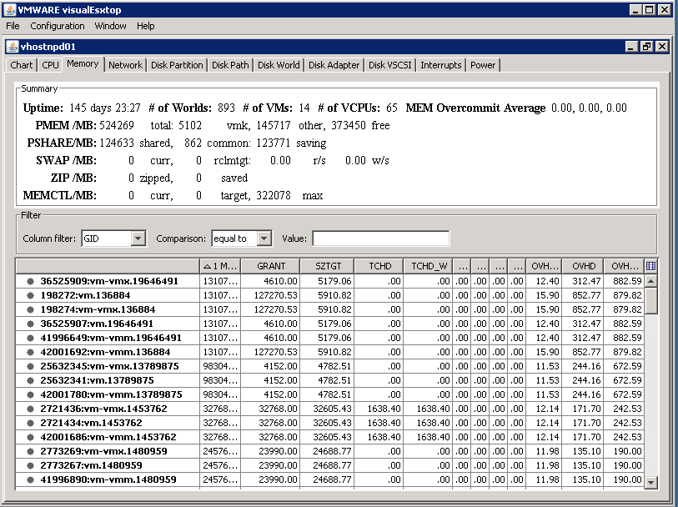The width and height of the screenshot is (678, 507).
Task: Select row 42001686:vm-vmm.1453762
Action: pyautogui.click(x=329, y=437)
